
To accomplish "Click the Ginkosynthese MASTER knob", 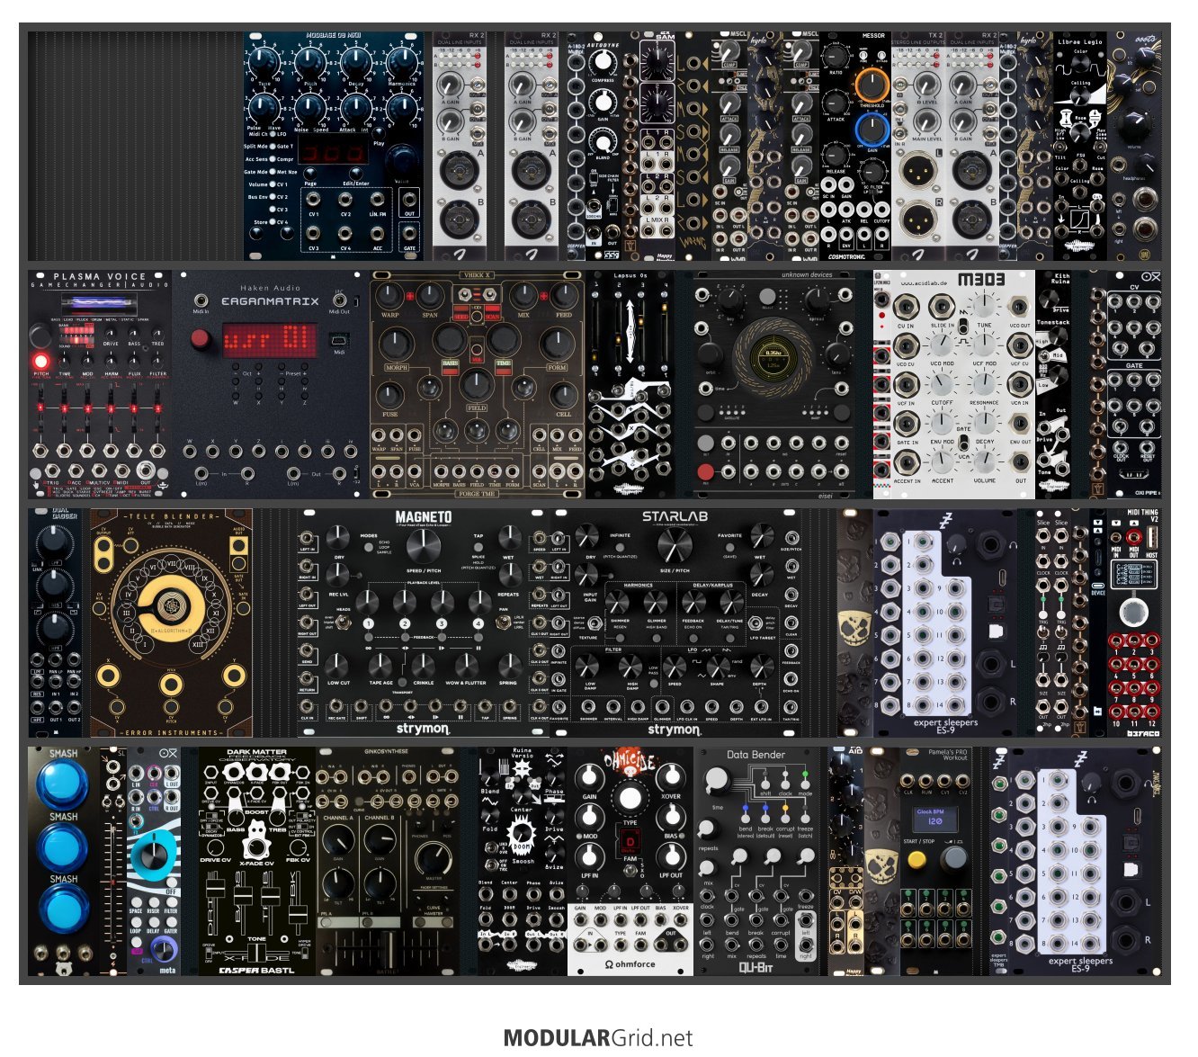I will pyautogui.click(x=433, y=859).
